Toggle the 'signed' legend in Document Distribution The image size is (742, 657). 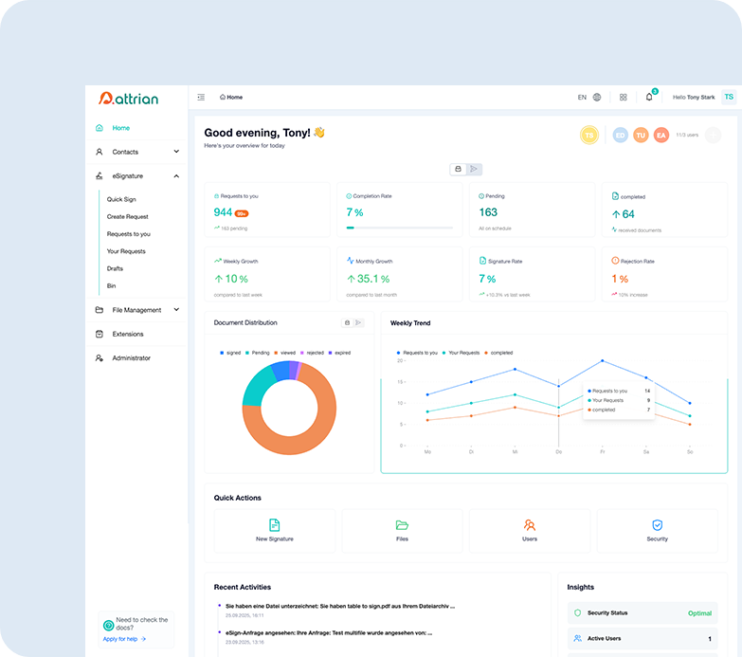pyautogui.click(x=230, y=353)
